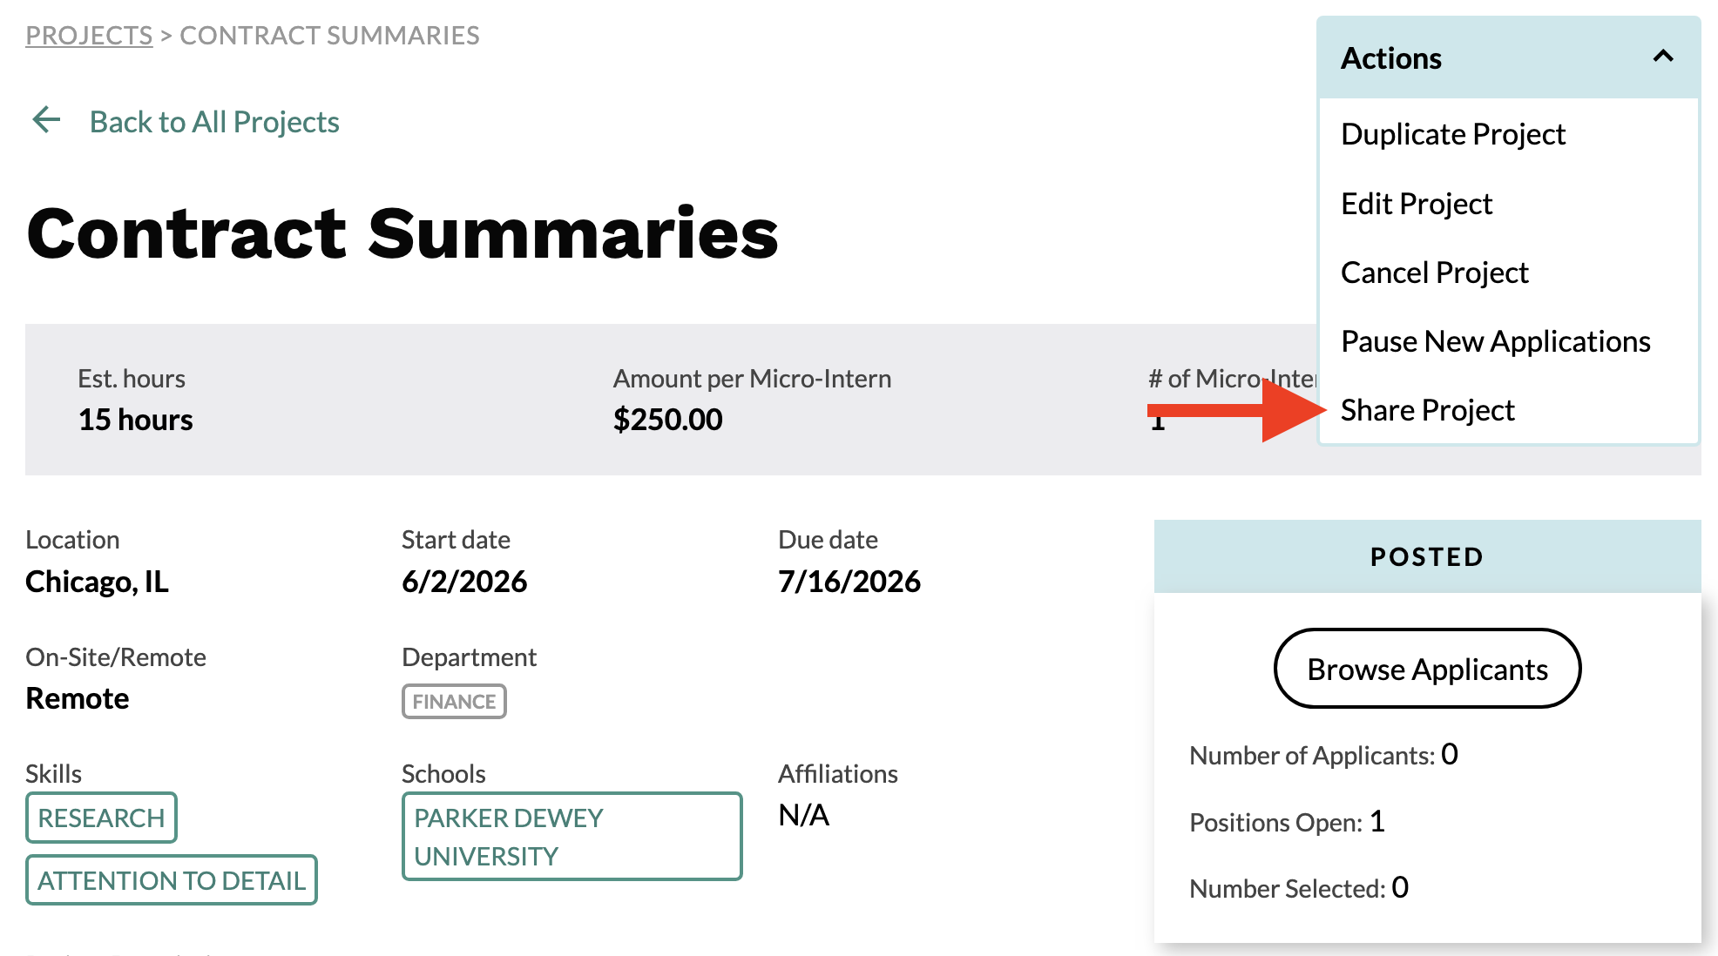Click the $250.00 amount value
The width and height of the screenshot is (1718, 956).
667,420
